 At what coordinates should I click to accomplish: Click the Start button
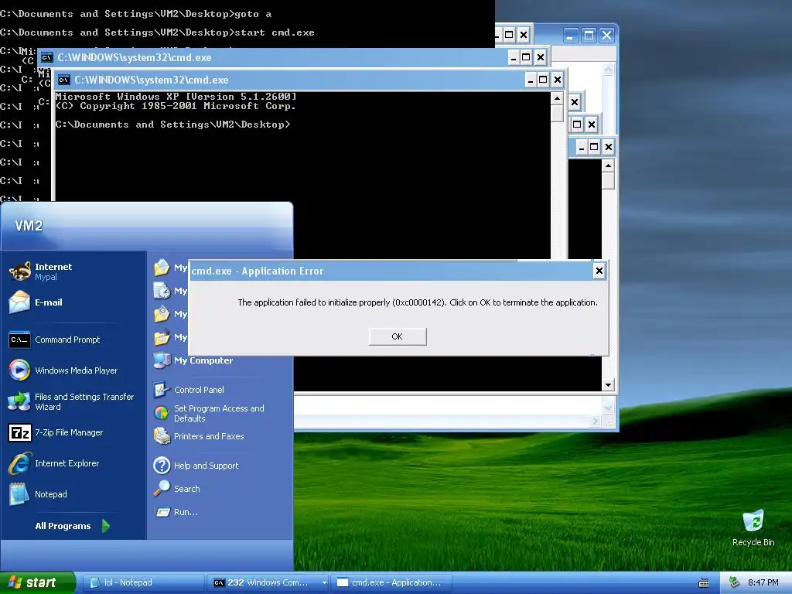click(x=37, y=582)
